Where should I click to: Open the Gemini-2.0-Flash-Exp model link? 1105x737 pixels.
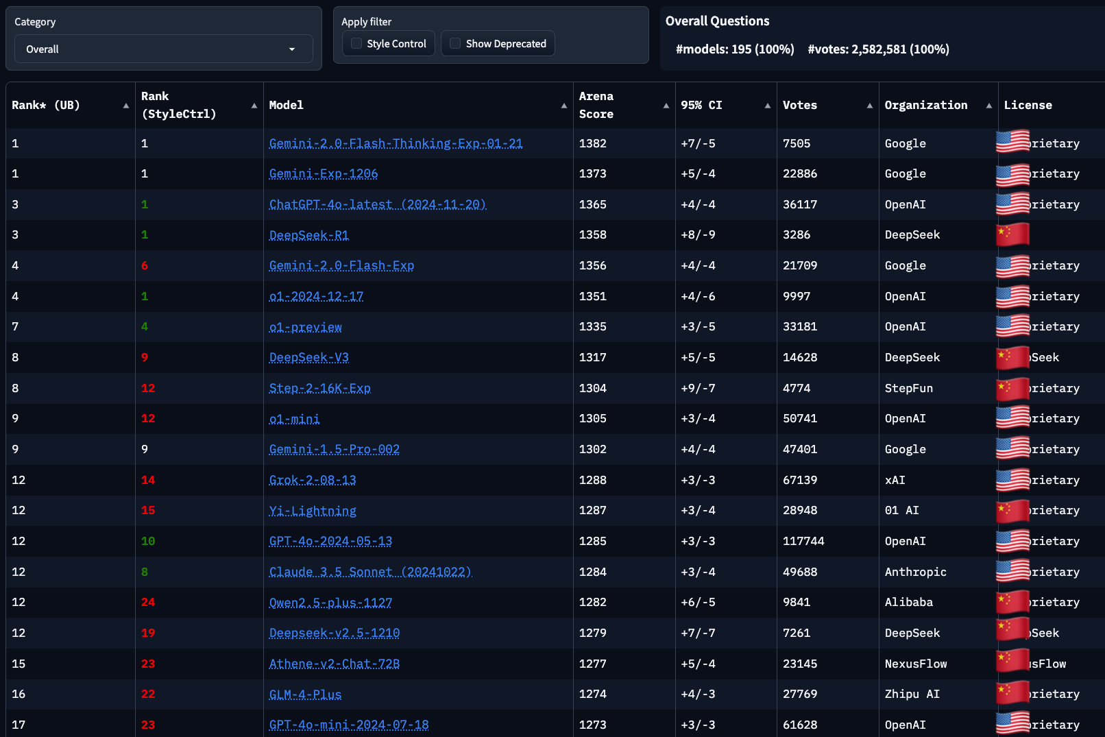(x=341, y=265)
